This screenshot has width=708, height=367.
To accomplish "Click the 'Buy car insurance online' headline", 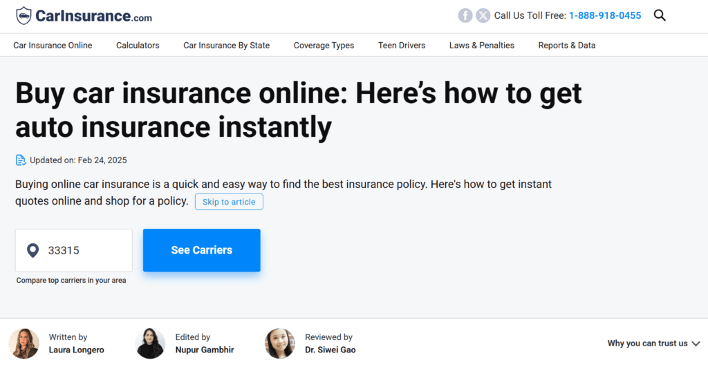I will click(299, 110).
